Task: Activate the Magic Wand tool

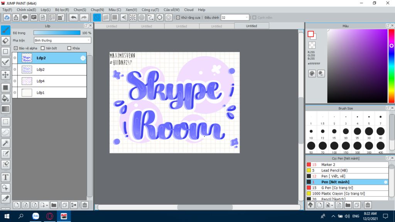Action: (x=5, y=143)
